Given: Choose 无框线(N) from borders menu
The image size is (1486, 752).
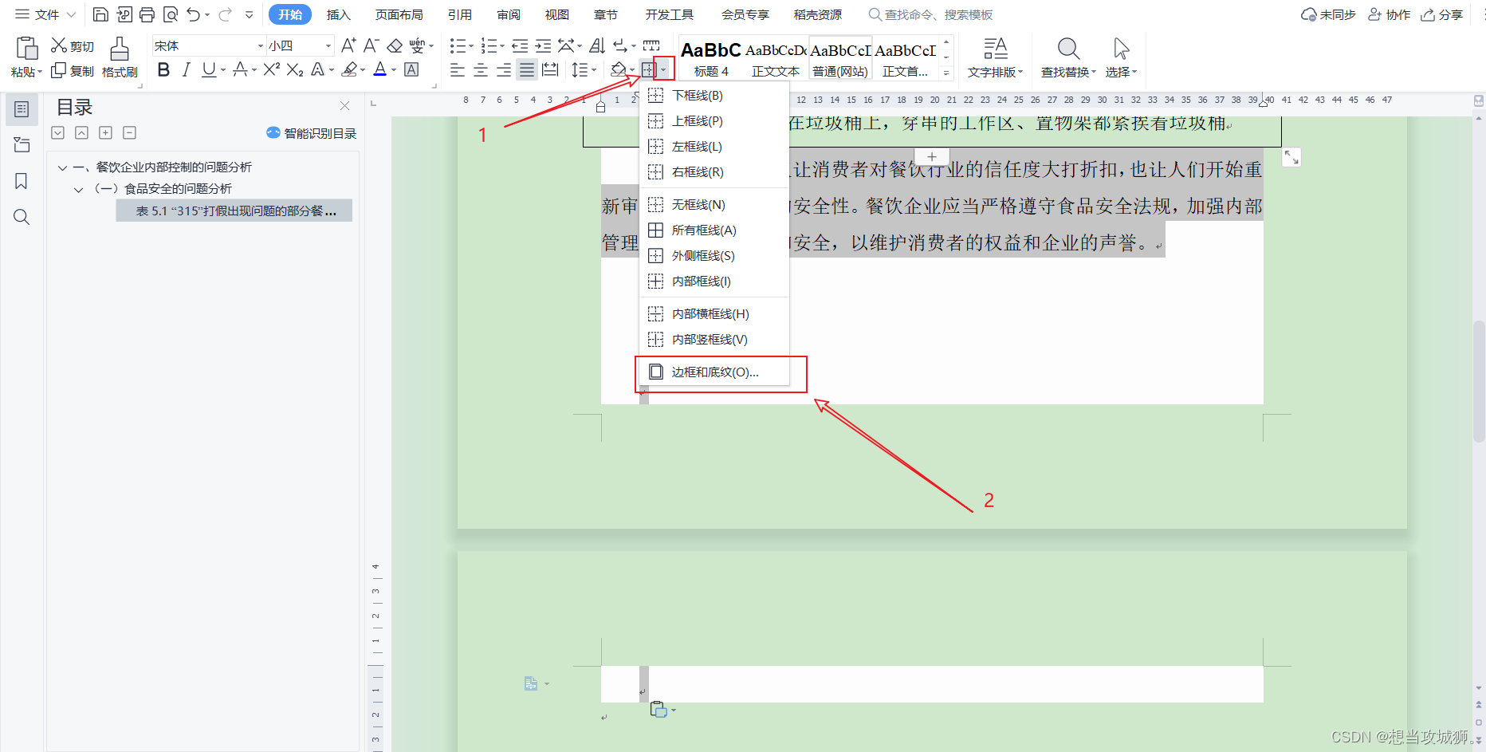Looking at the screenshot, I should pos(714,205).
